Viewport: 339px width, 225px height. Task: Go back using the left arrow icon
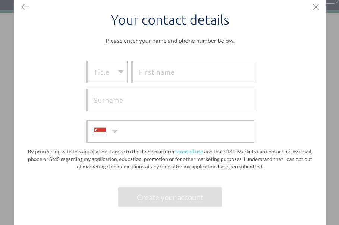pos(25,7)
